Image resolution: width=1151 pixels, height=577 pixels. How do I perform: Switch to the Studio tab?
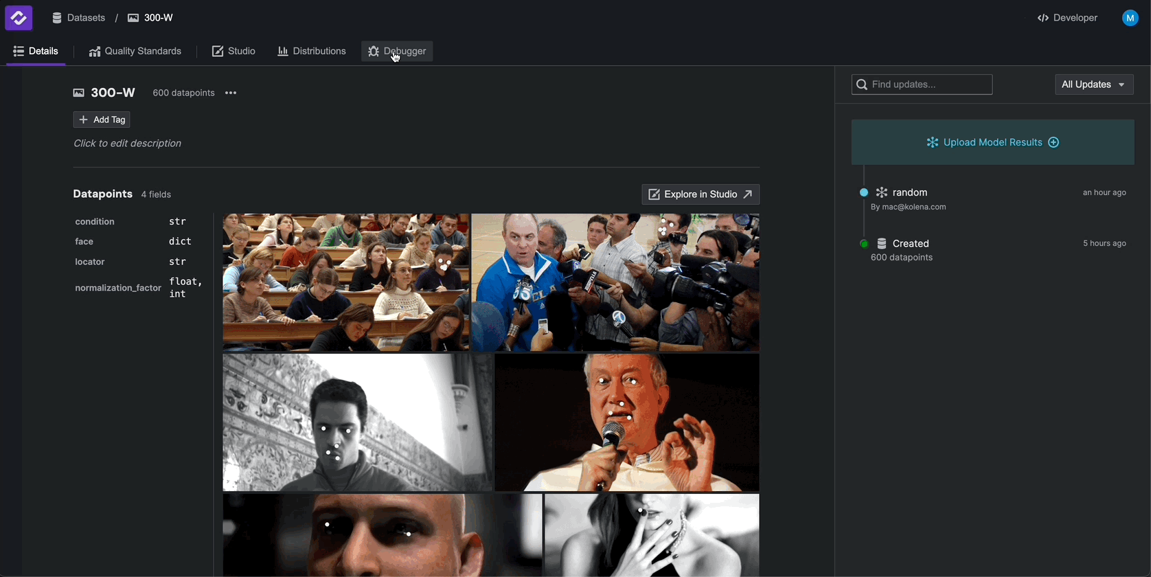click(233, 52)
